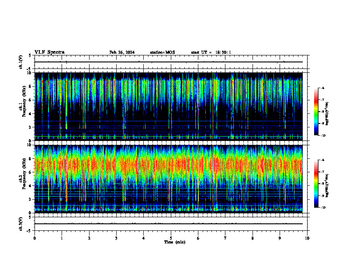Click the 2 kHz tick on ch.1 frequency axis
The width and height of the screenshot is (346, 267).
coord(30,127)
